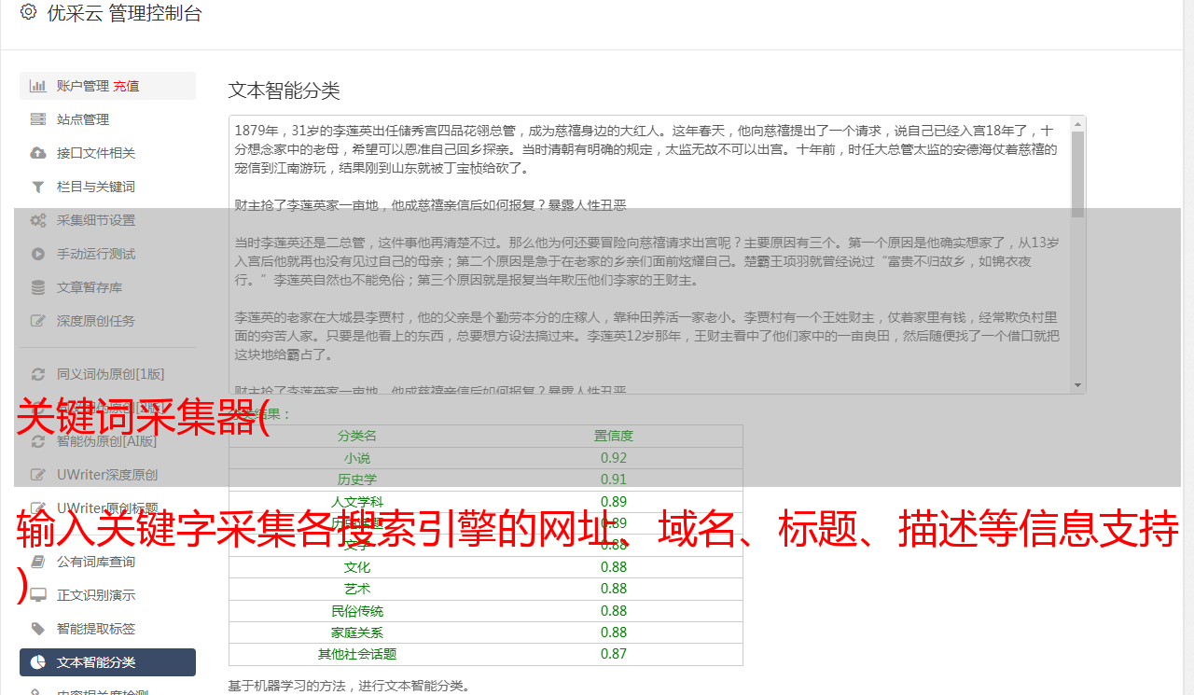
Task: Open 同义词伪原创[1版] in the sidebar
Action: (x=110, y=374)
